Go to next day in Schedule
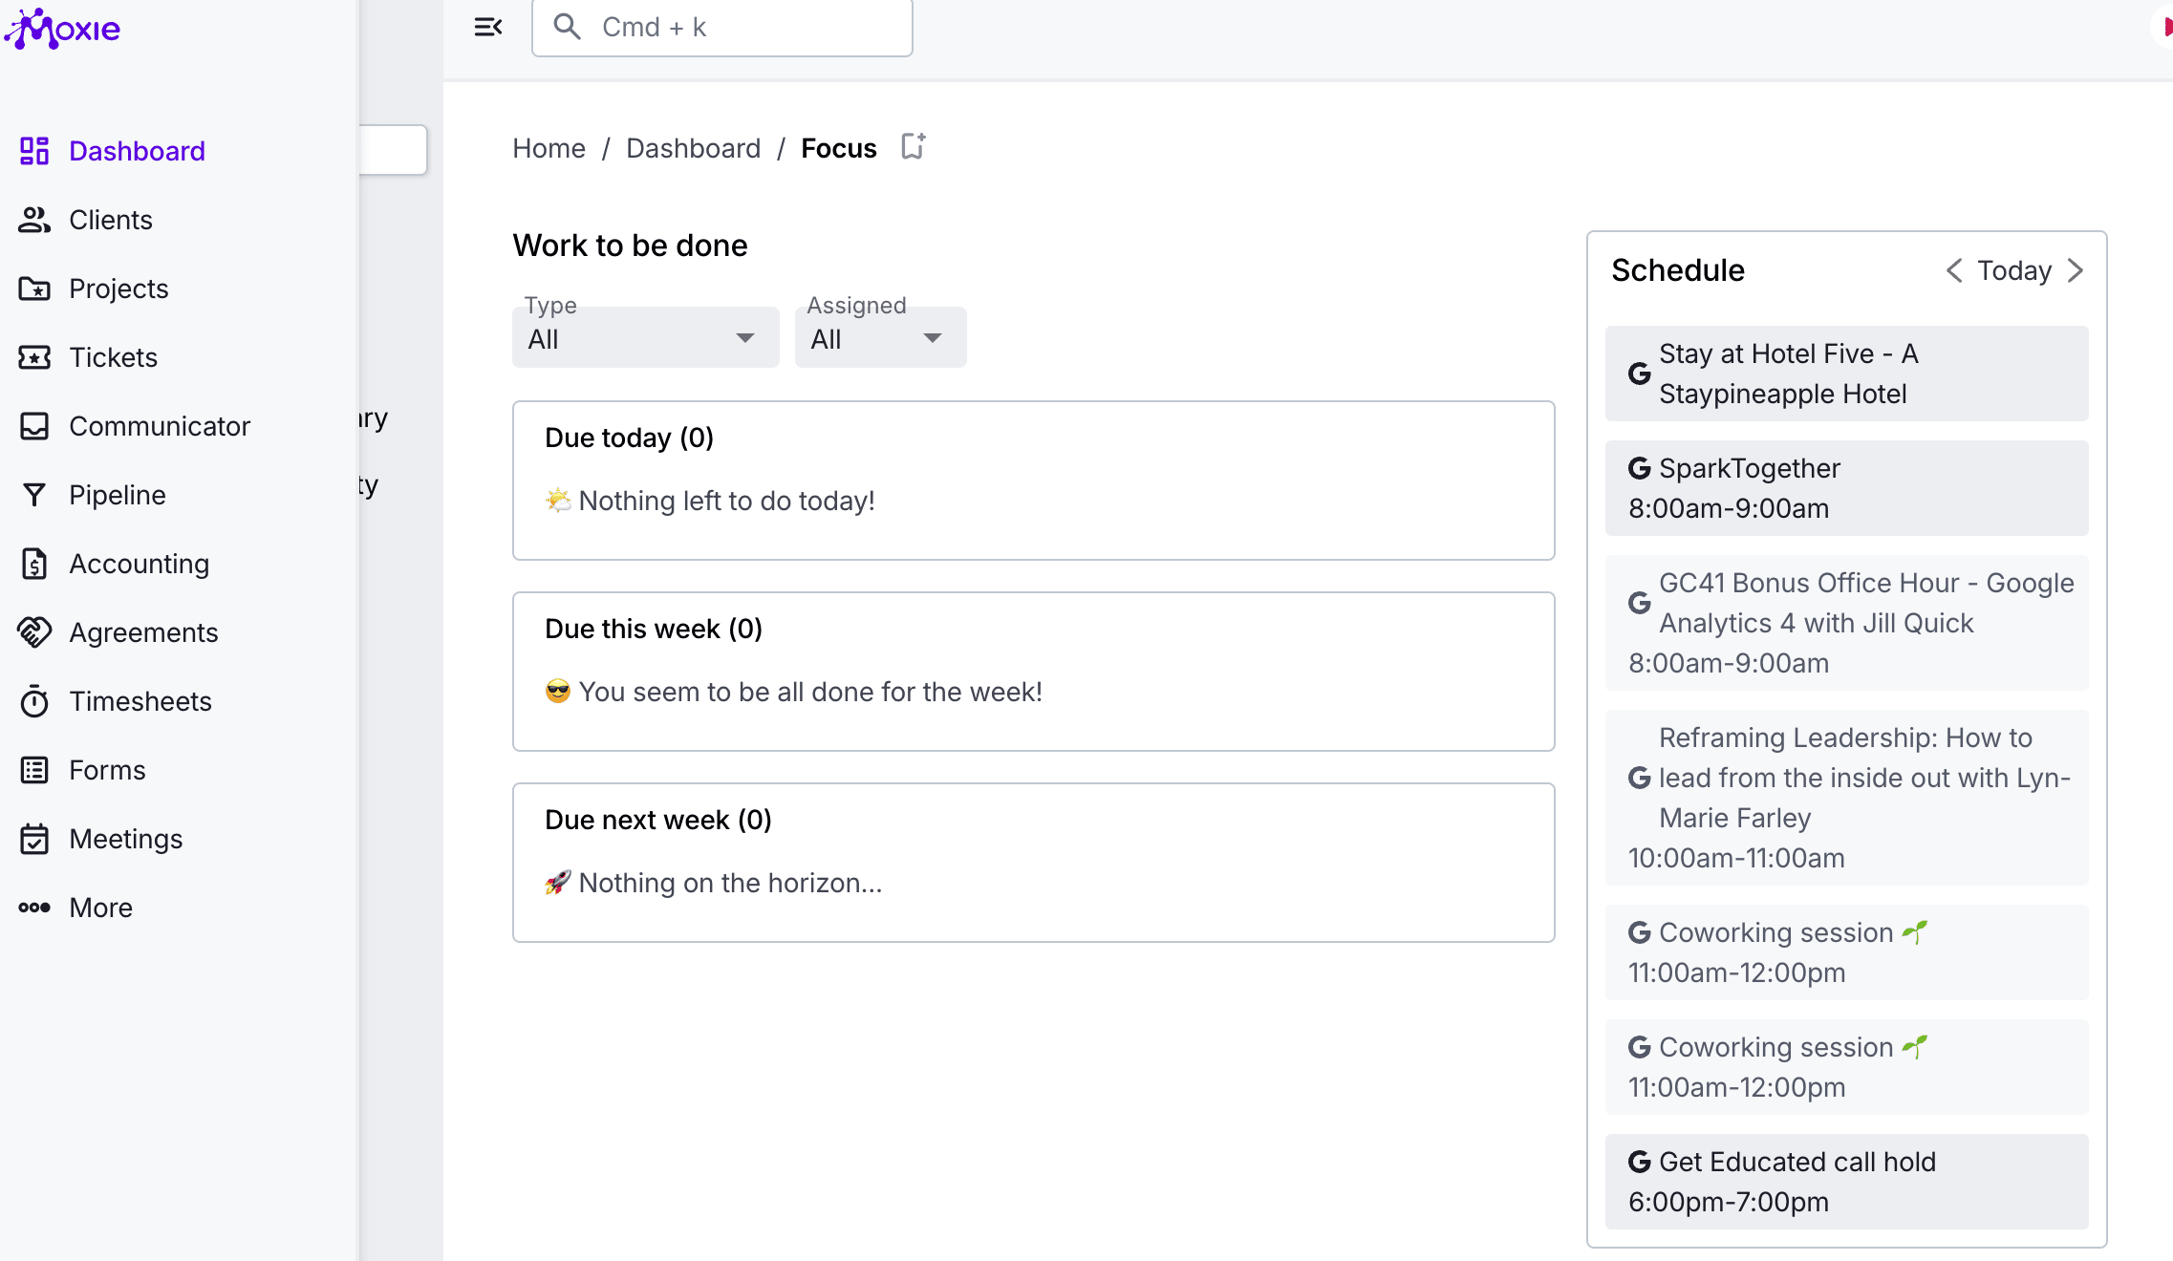2173x1261 pixels. 2075,270
